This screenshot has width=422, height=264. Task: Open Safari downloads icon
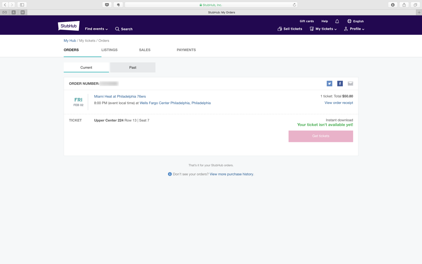point(393,5)
